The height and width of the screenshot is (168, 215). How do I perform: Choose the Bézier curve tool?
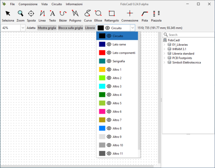(63, 16)
